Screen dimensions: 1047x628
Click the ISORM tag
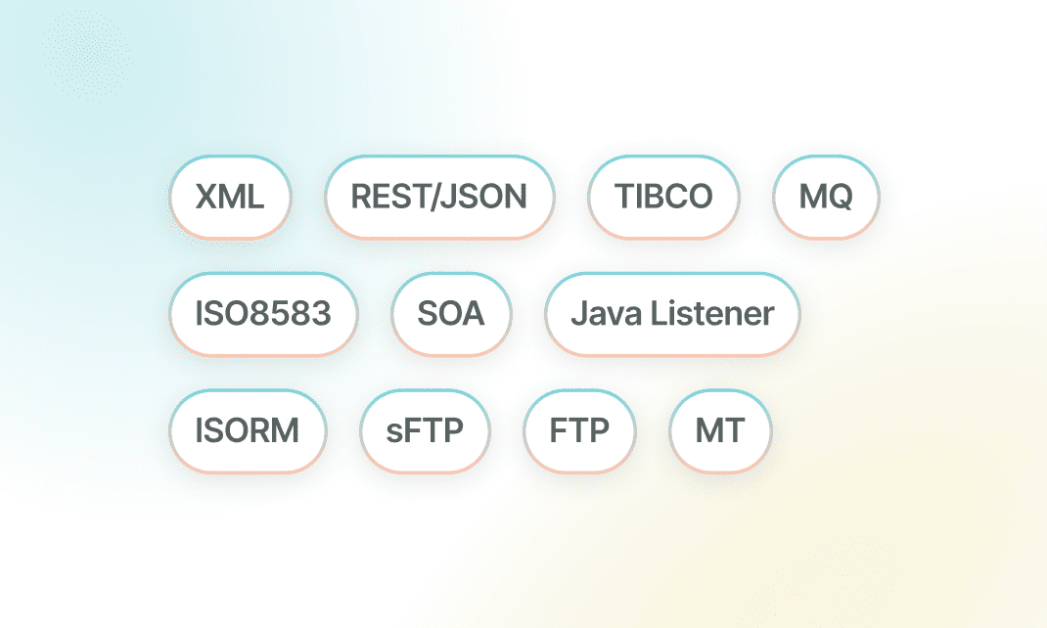(x=247, y=430)
